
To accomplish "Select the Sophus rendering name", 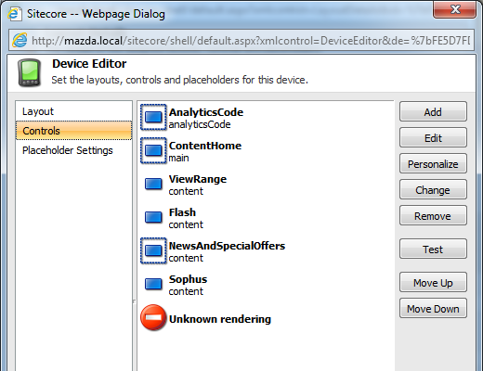I will [x=188, y=279].
